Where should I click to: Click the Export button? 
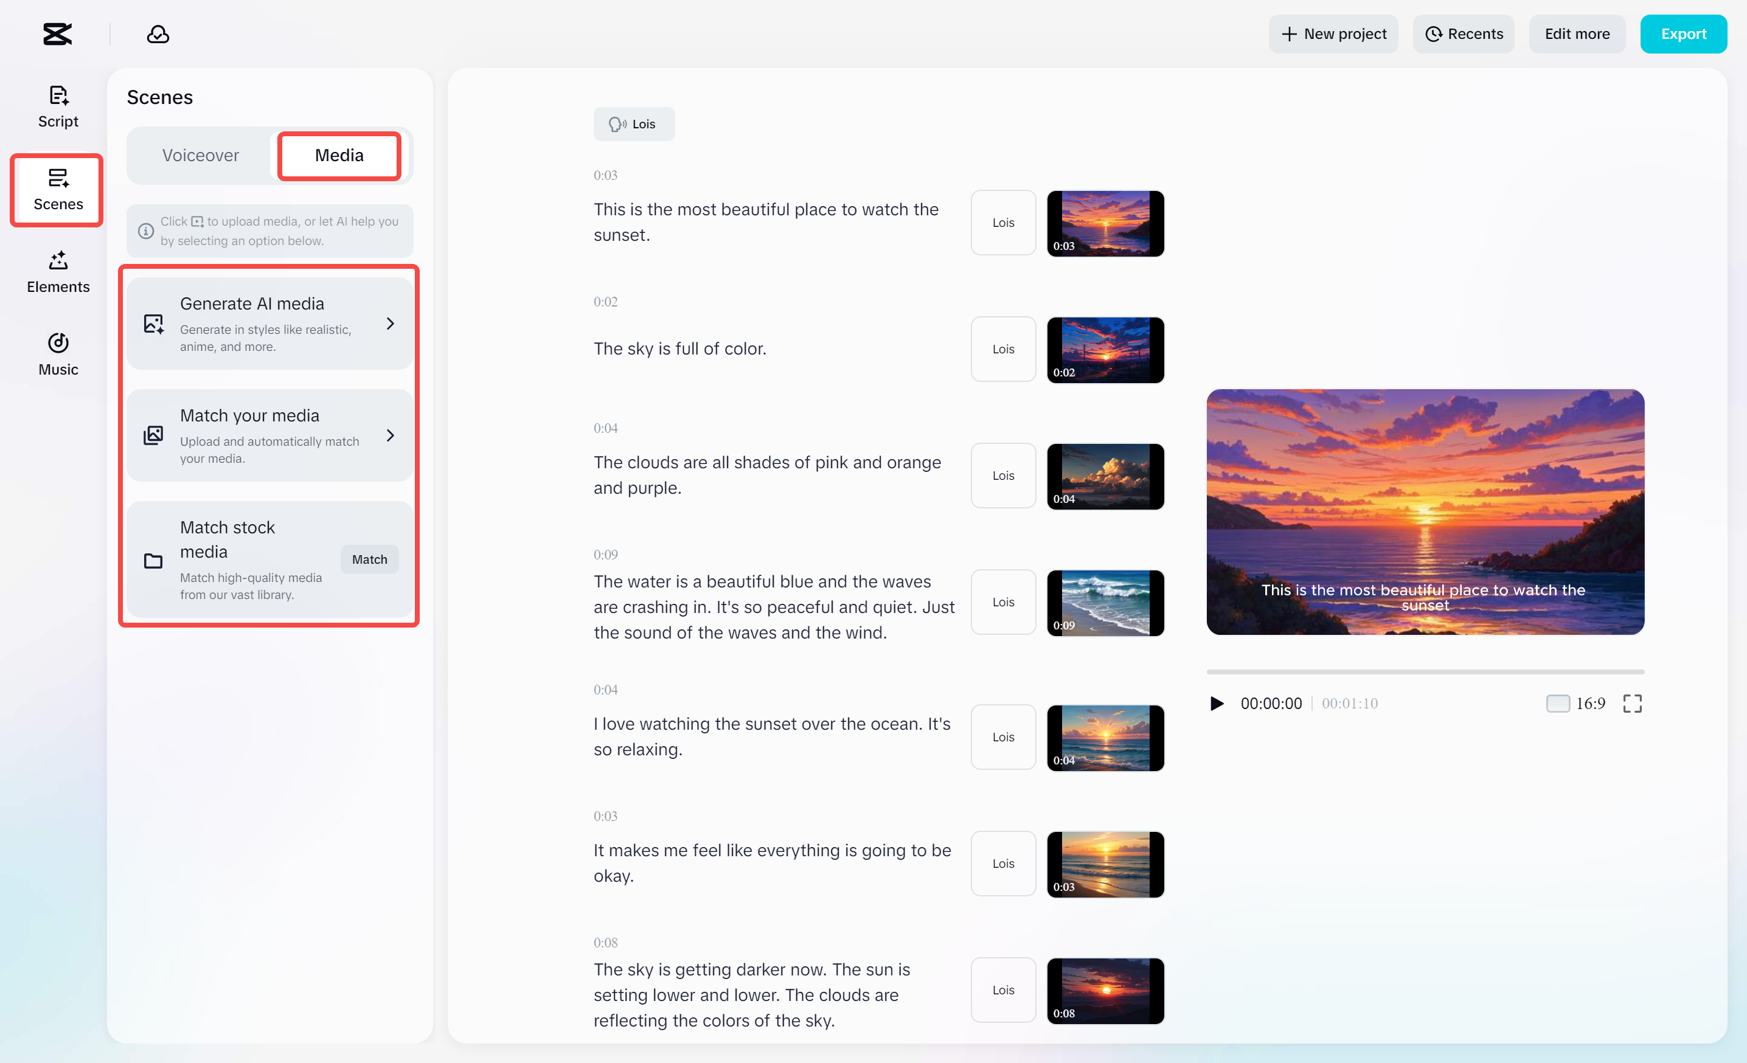point(1684,33)
